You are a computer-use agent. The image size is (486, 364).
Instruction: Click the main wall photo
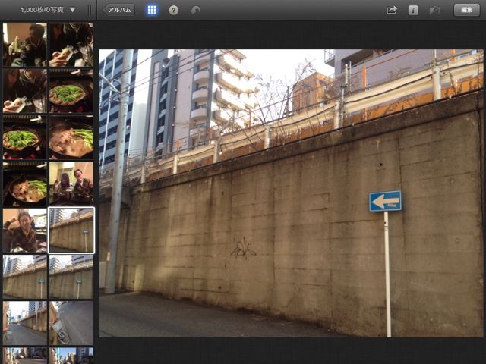pyautogui.click(x=291, y=193)
